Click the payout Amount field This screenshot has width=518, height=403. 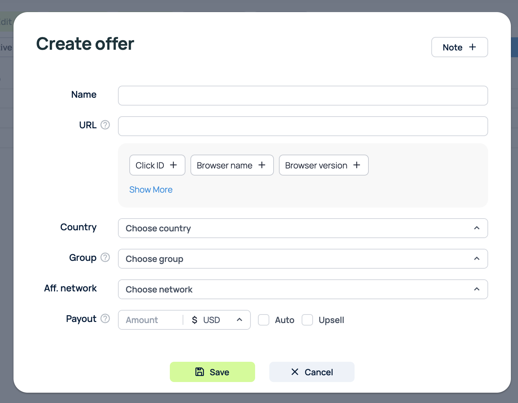tap(151, 320)
